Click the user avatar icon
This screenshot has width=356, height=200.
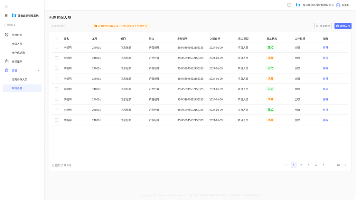(338, 5)
